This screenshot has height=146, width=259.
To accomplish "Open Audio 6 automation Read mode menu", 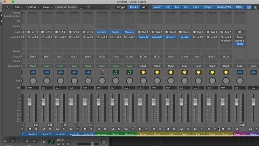I will pyautogui.click(x=33, y=66).
